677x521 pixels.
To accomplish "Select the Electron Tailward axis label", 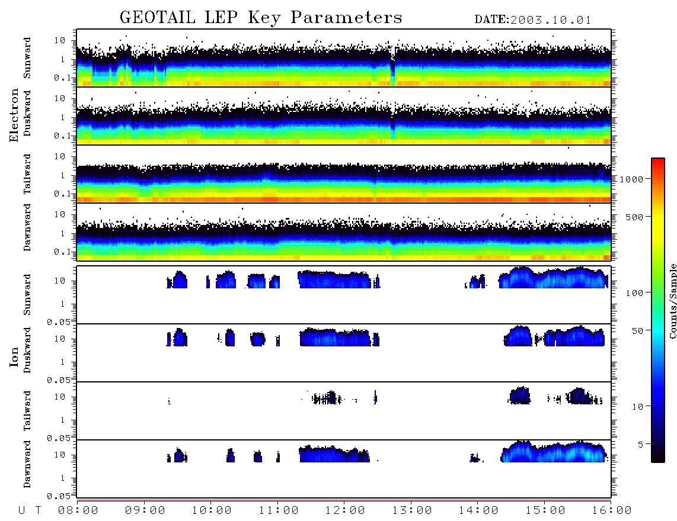I will pos(27,174).
